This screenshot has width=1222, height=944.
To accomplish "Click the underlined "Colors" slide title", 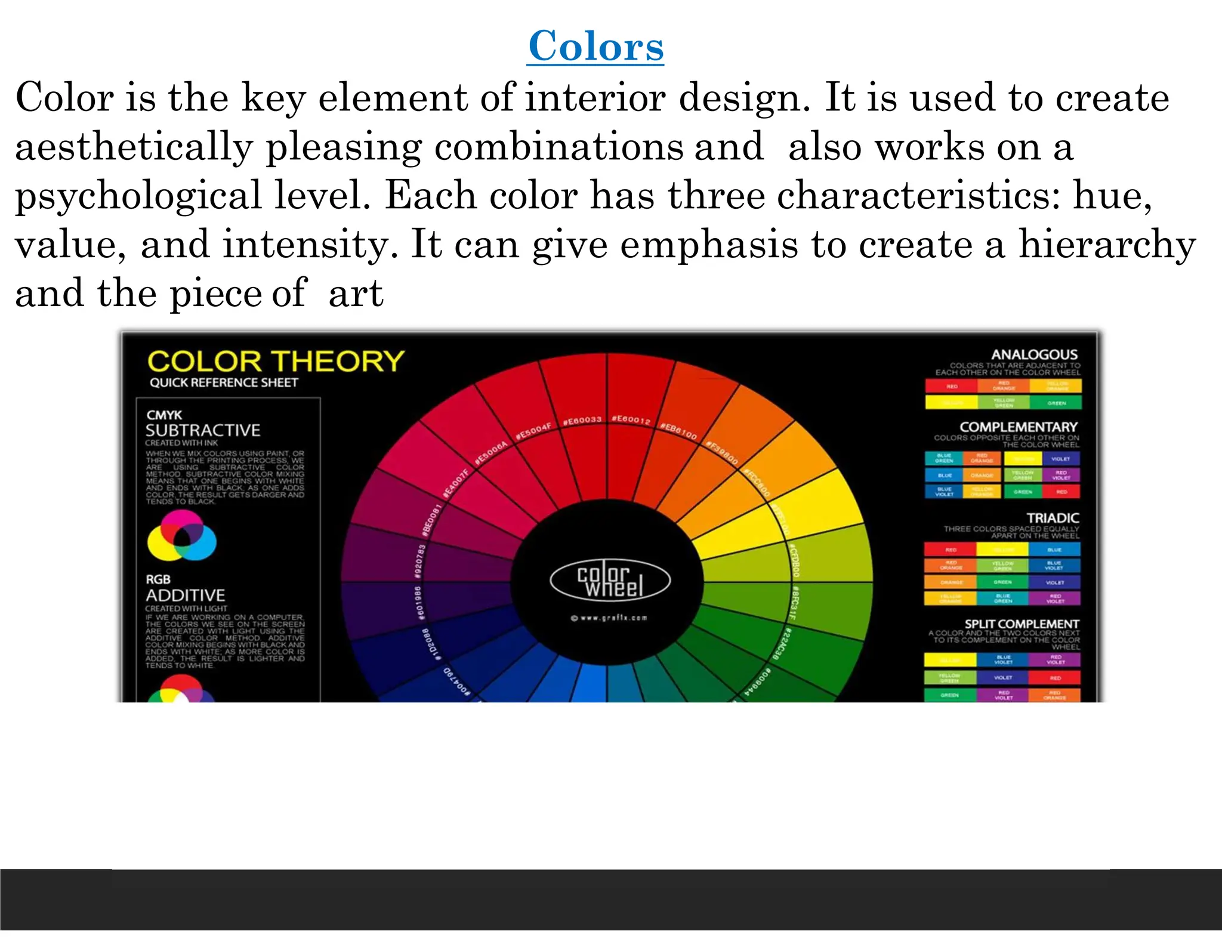I will pos(595,47).
